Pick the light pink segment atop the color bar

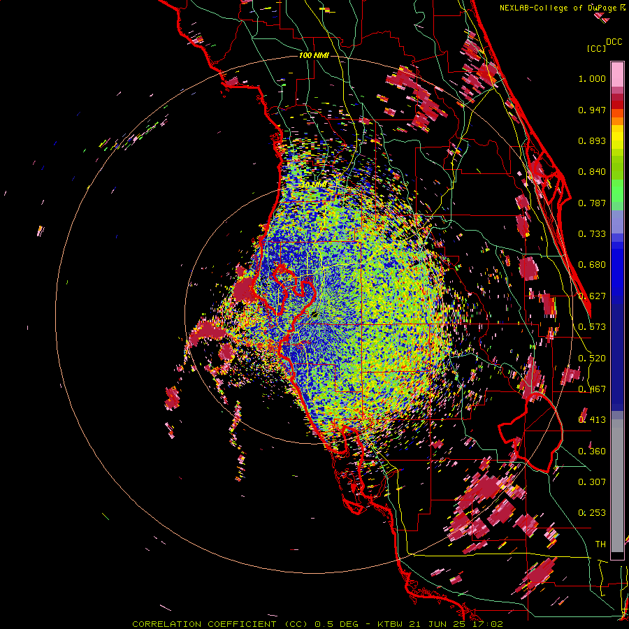click(x=617, y=75)
